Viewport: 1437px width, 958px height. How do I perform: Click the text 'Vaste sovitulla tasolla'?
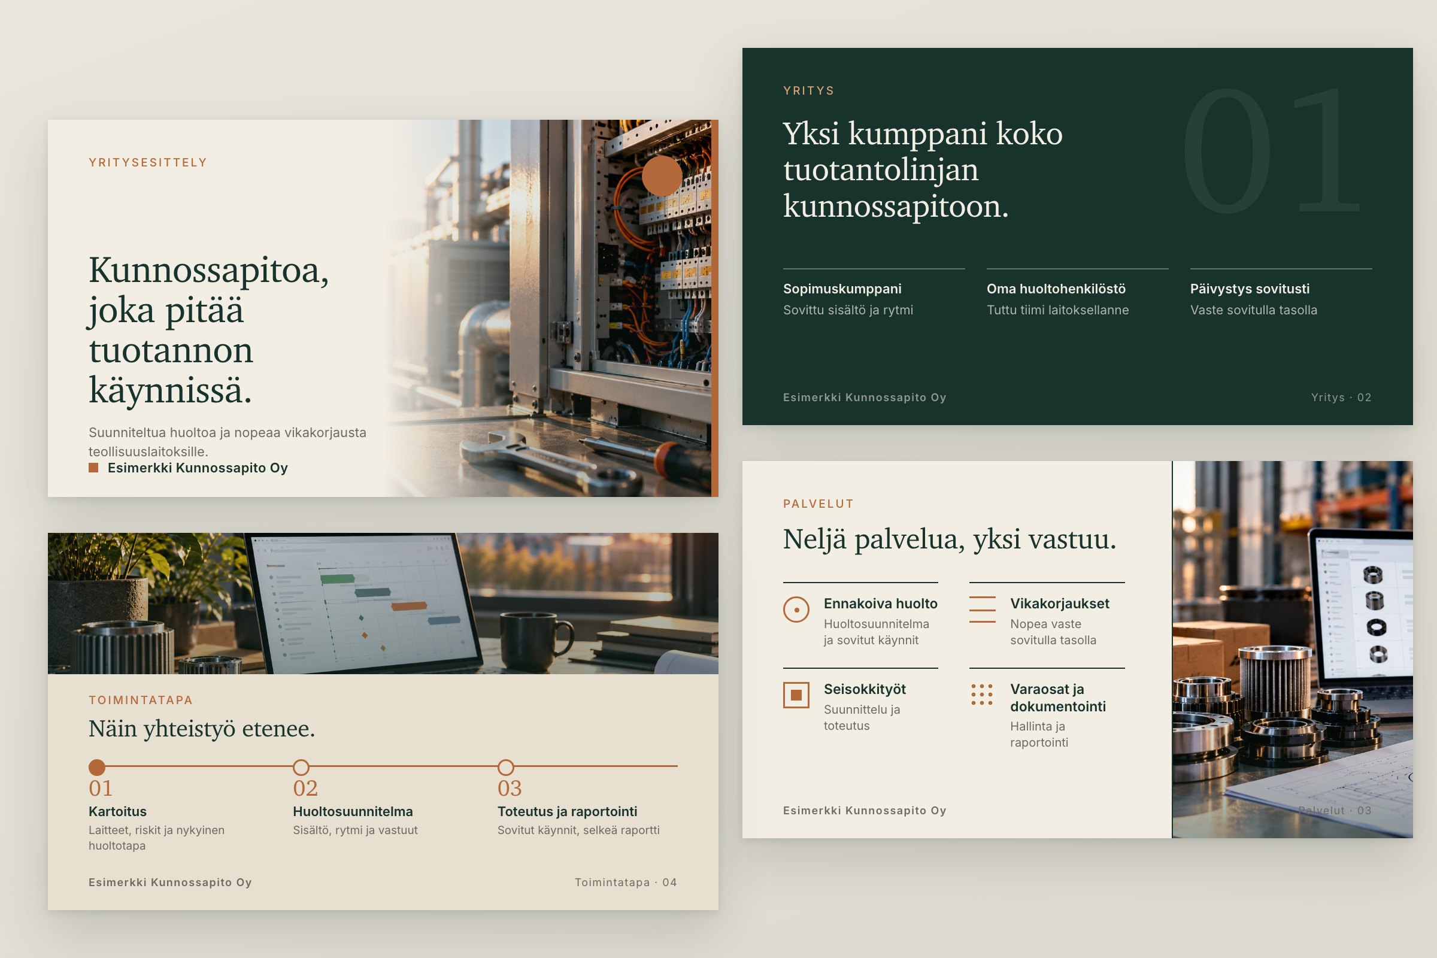1254,310
